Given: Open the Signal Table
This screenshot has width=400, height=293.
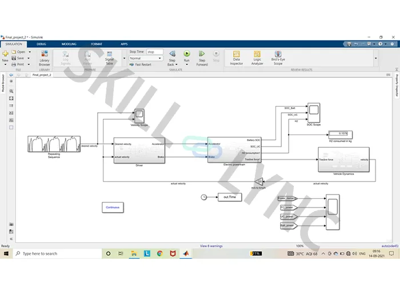Looking at the screenshot, I should click(x=110, y=58).
